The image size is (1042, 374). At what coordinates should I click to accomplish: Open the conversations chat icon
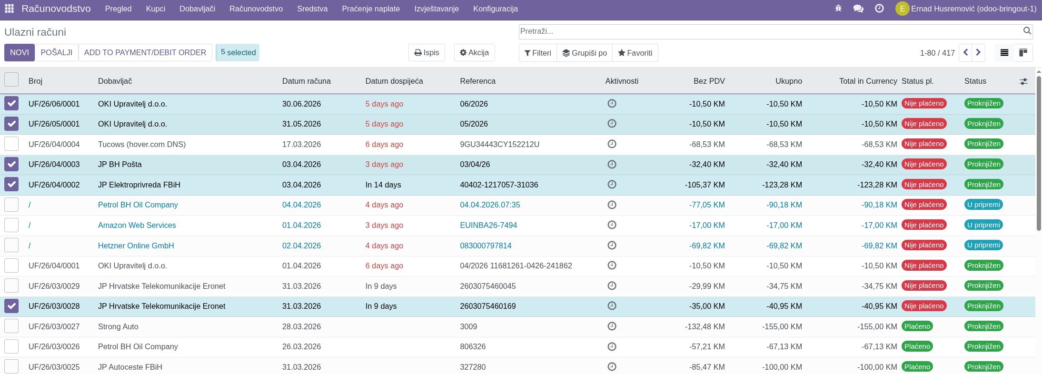(x=858, y=9)
